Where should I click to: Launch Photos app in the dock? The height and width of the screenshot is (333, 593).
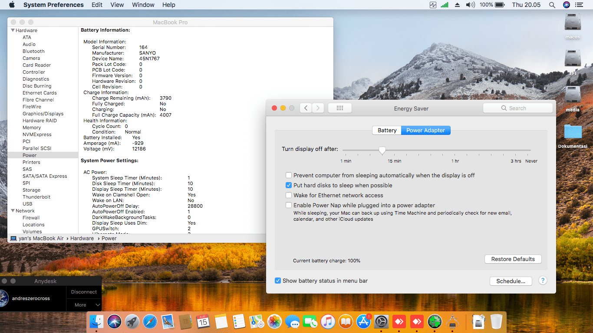(275, 322)
